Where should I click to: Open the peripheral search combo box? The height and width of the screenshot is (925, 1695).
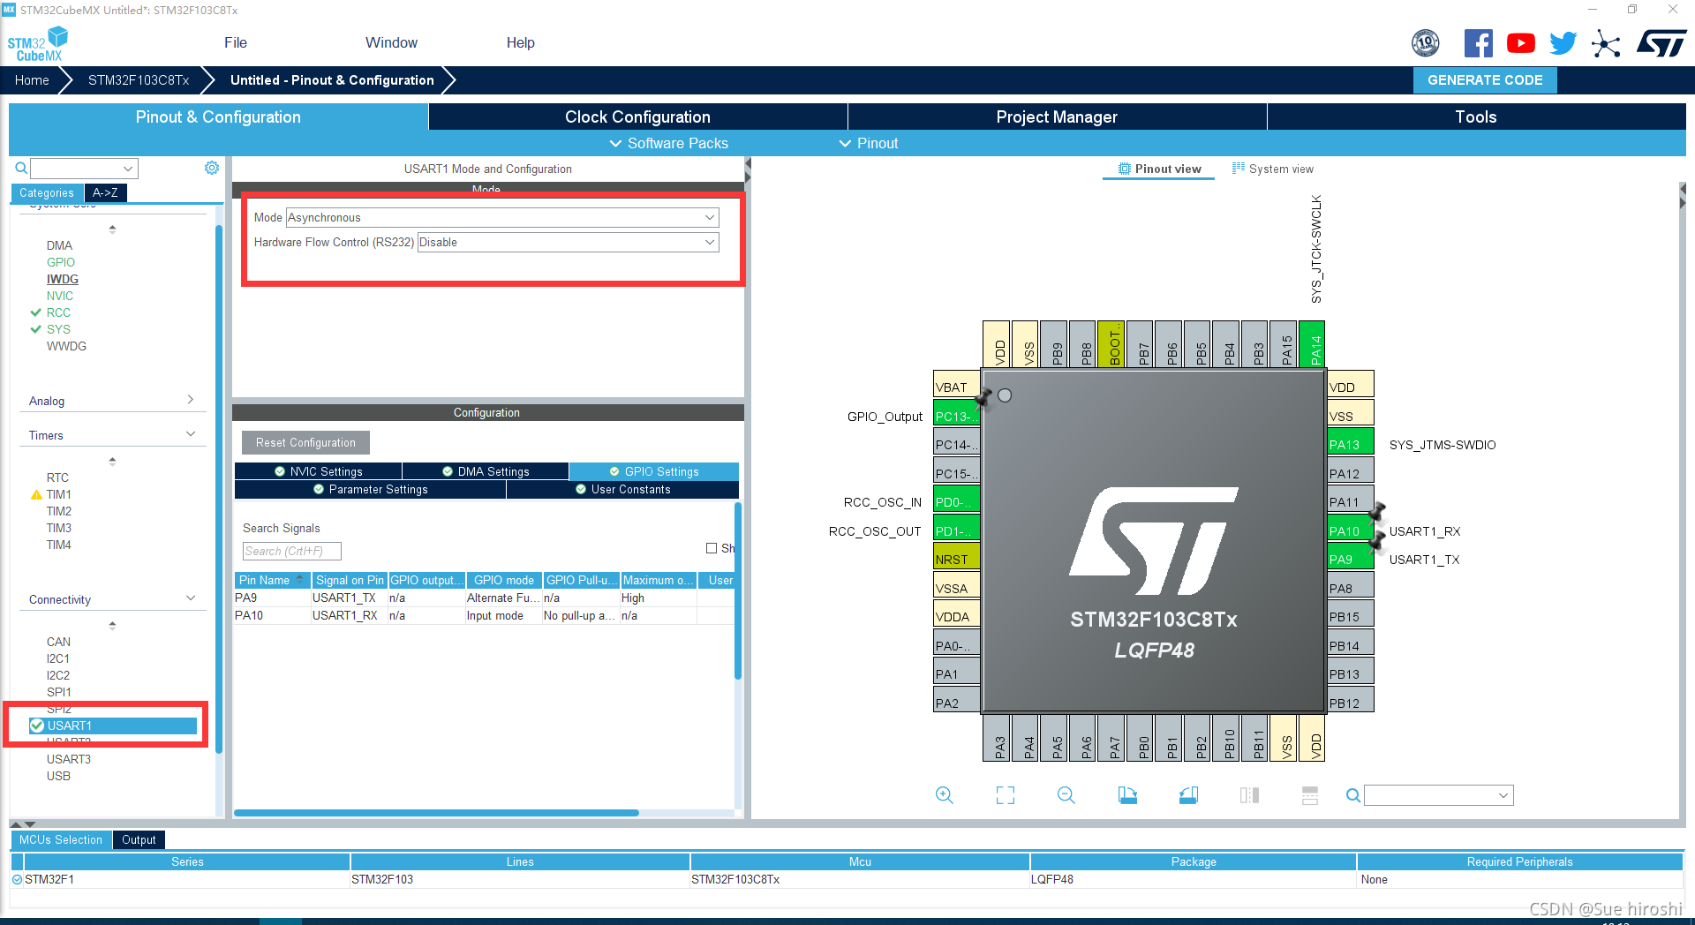pos(84,168)
